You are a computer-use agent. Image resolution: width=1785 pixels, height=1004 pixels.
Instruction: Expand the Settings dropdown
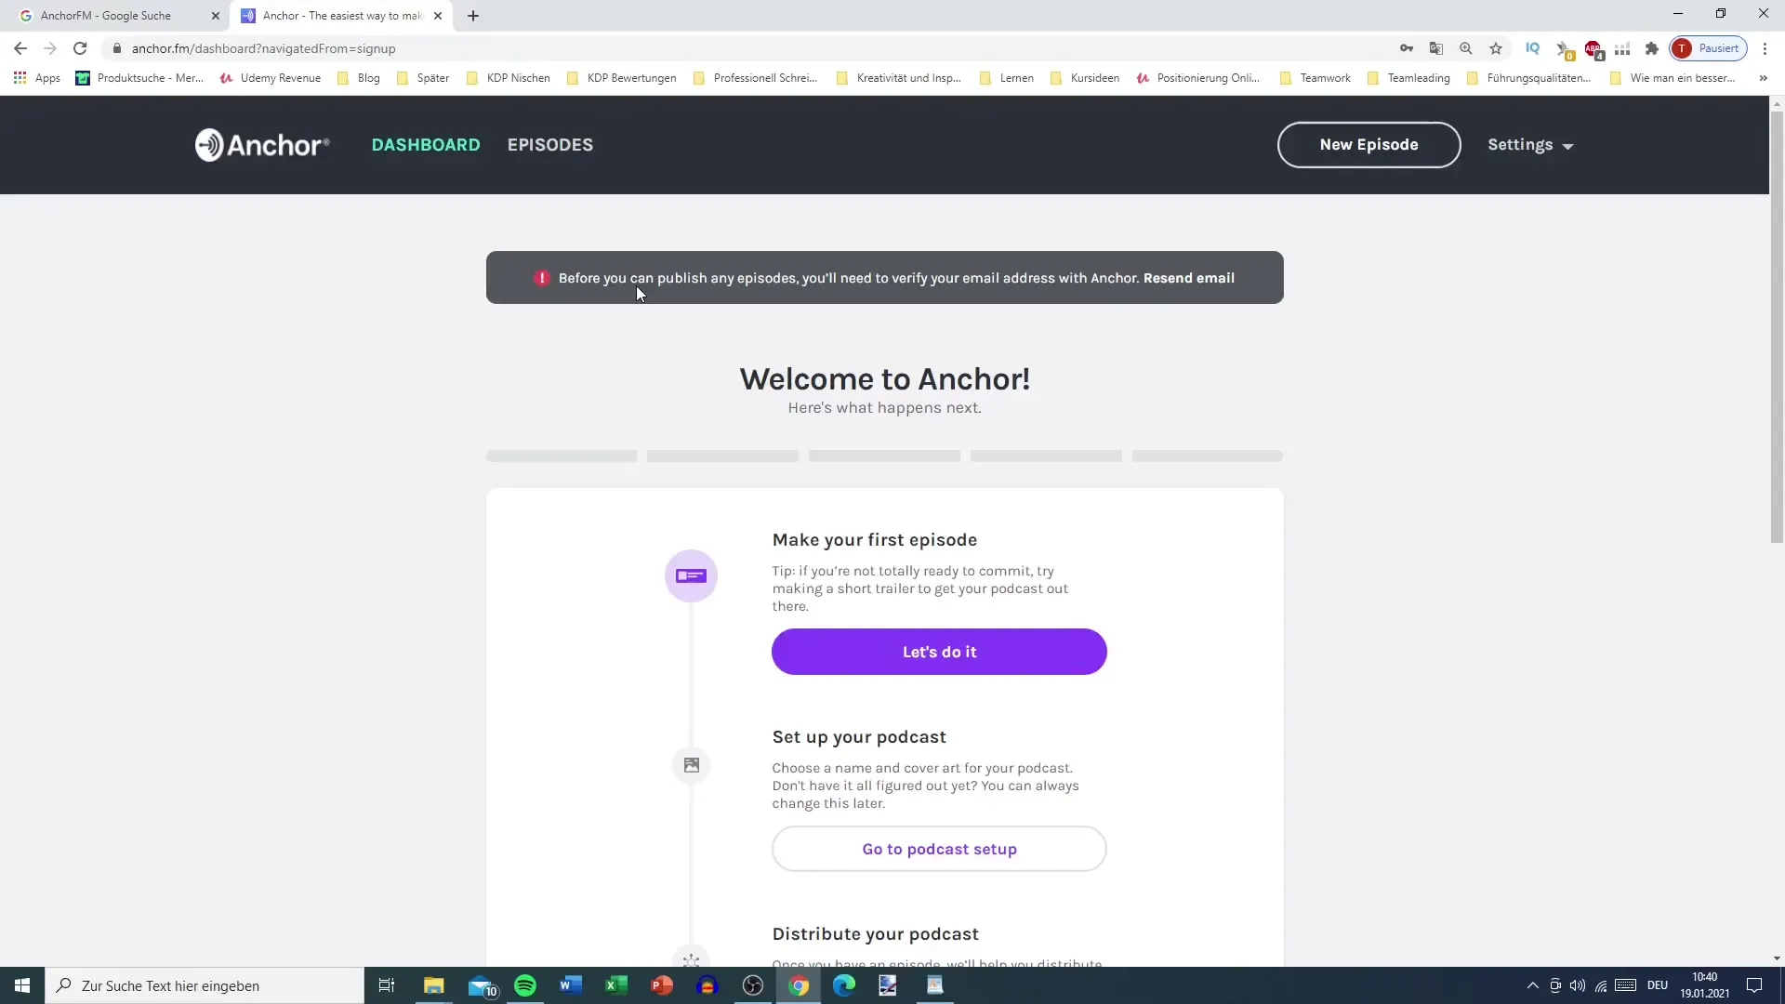1530,145
